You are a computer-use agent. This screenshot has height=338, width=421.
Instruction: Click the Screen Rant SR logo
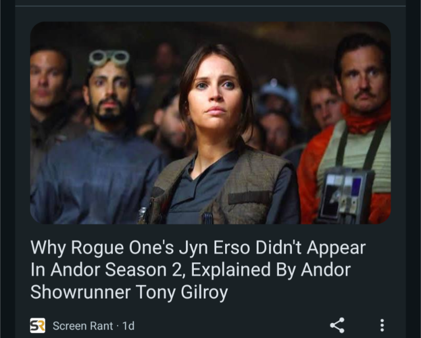(38, 325)
